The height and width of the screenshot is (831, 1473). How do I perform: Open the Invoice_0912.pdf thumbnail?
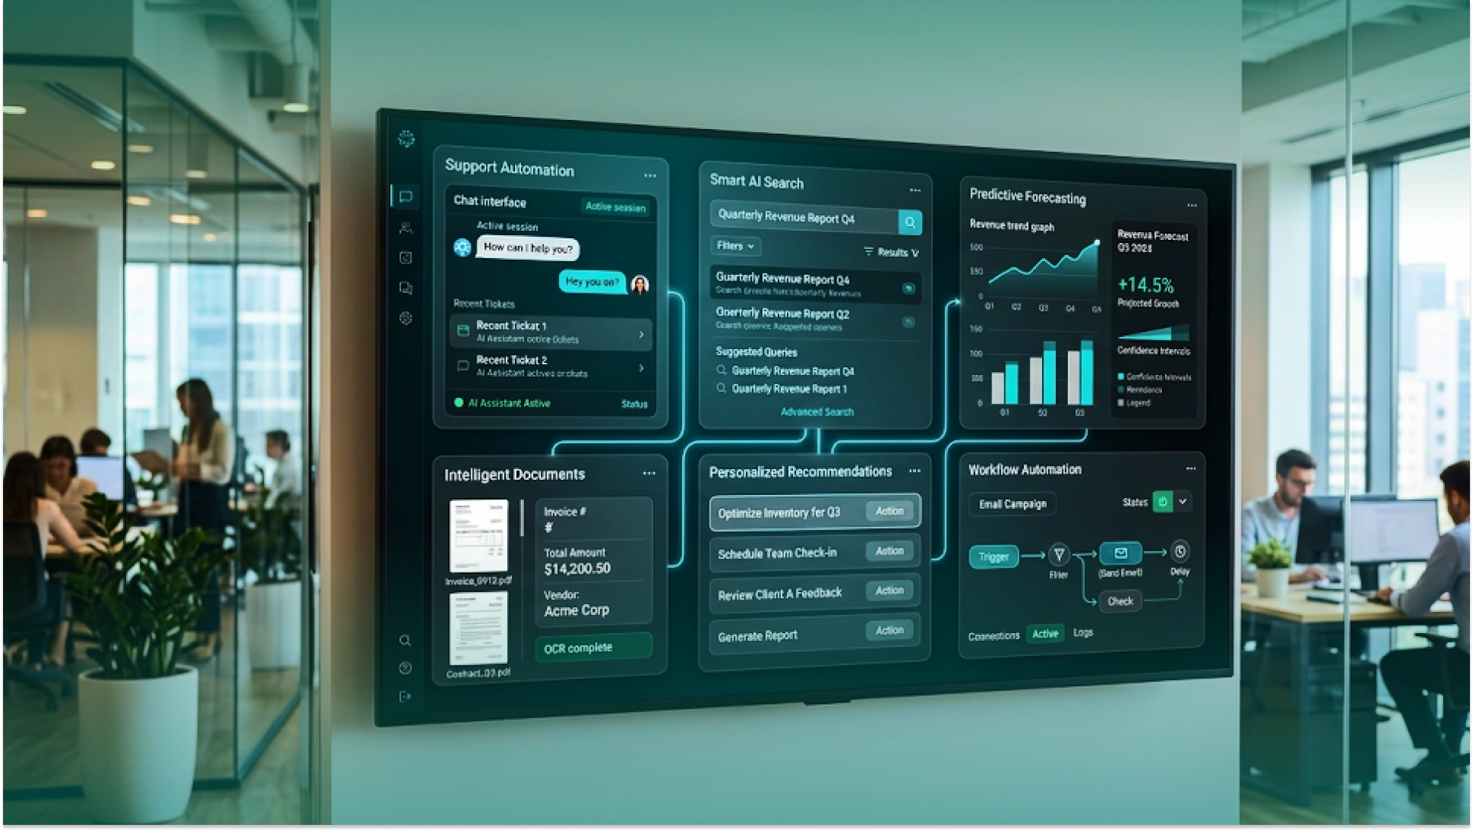[x=479, y=535]
